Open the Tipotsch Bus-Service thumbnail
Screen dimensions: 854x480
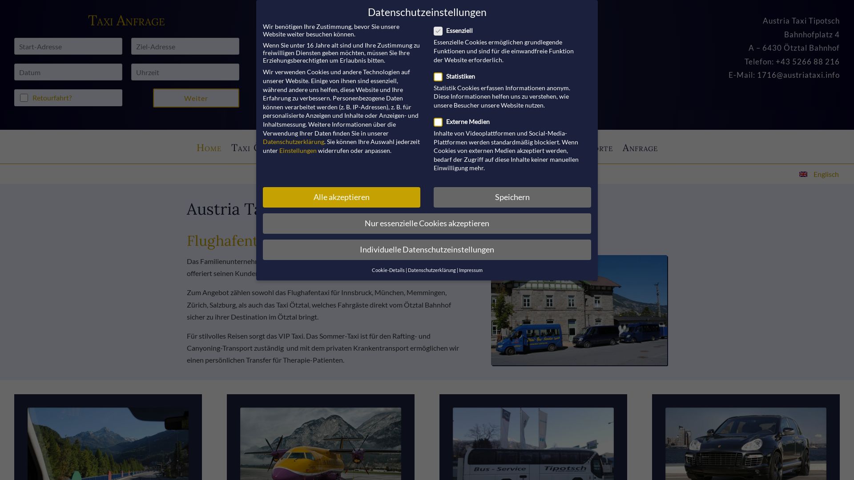point(533,444)
